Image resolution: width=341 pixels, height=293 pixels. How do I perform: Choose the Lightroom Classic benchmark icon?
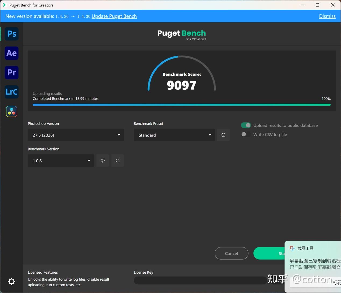(12, 92)
